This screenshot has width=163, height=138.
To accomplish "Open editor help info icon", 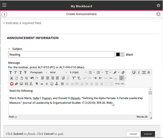I will pyautogui.click(x=139, y=72).
